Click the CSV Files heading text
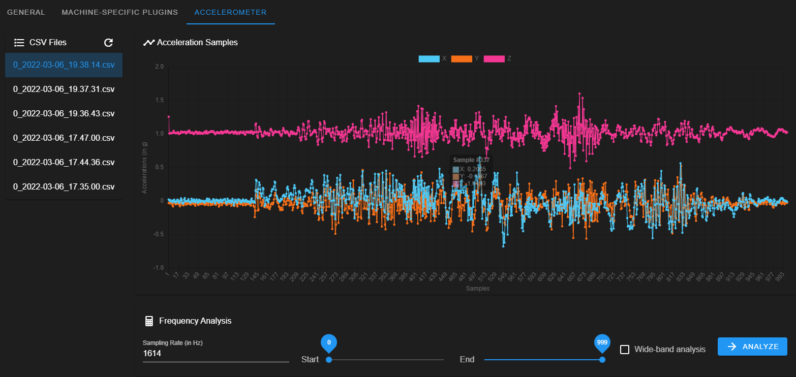The width and height of the screenshot is (796, 377). (x=48, y=43)
